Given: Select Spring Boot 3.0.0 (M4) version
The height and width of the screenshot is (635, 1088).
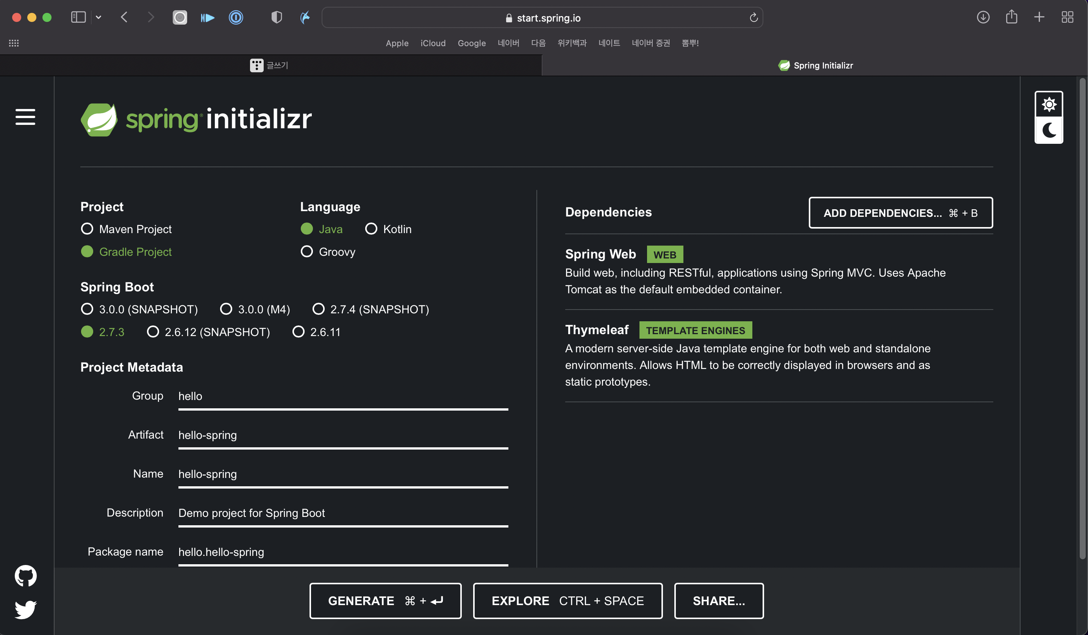Looking at the screenshot, I should 226,309.
